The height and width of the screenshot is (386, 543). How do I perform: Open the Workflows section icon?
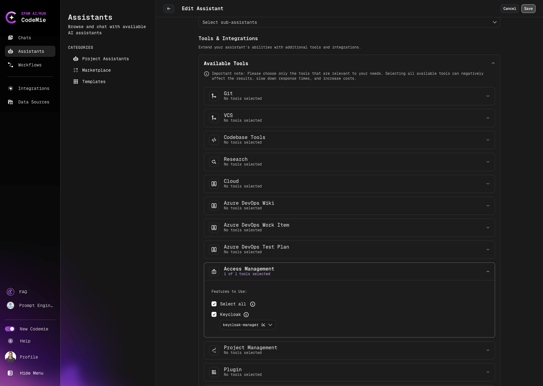coord(10,65)
